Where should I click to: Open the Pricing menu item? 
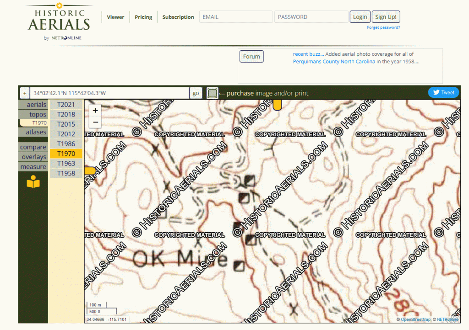click(143, 17)
